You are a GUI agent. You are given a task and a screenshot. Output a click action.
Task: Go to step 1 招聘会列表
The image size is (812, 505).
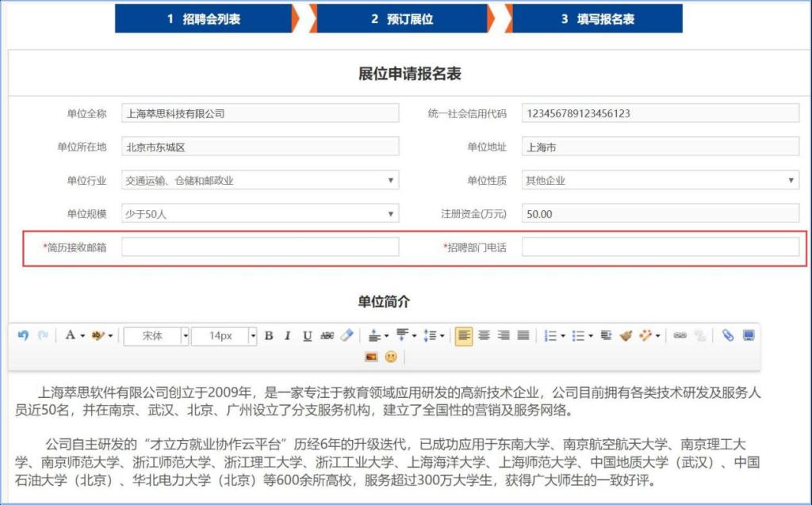click(204, 19)
